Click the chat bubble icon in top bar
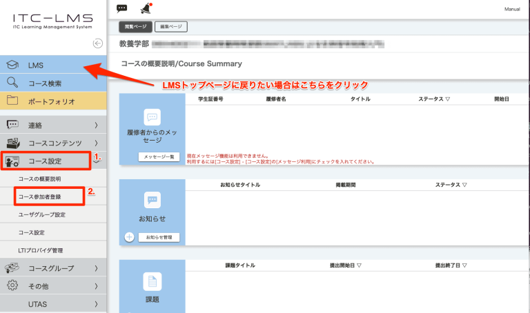Screen dimensions: 530x313 coord(122,9)
